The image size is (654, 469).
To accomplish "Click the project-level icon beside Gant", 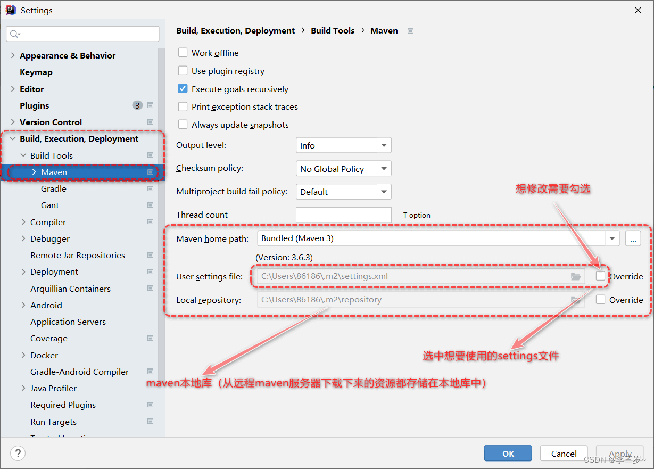I will (150, 205).
